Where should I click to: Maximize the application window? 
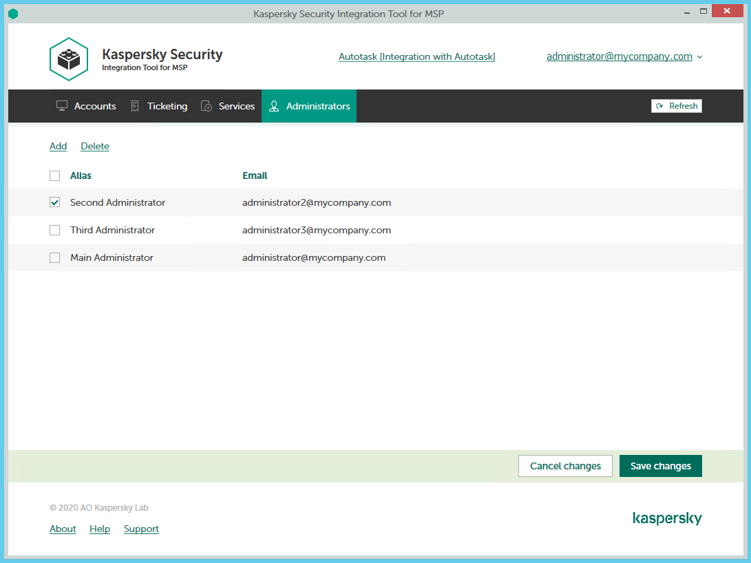703,11
